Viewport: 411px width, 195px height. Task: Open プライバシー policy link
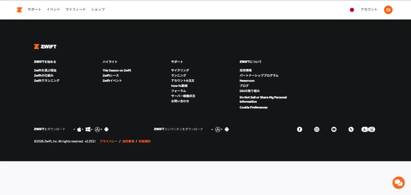109,141
